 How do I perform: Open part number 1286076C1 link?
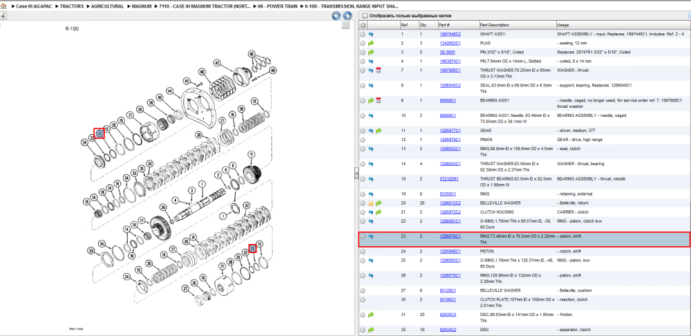[450, 236]
